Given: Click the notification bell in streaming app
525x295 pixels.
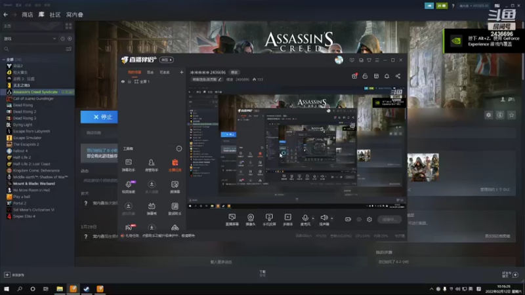Looking at the screenshot, I should coord(387,76).
